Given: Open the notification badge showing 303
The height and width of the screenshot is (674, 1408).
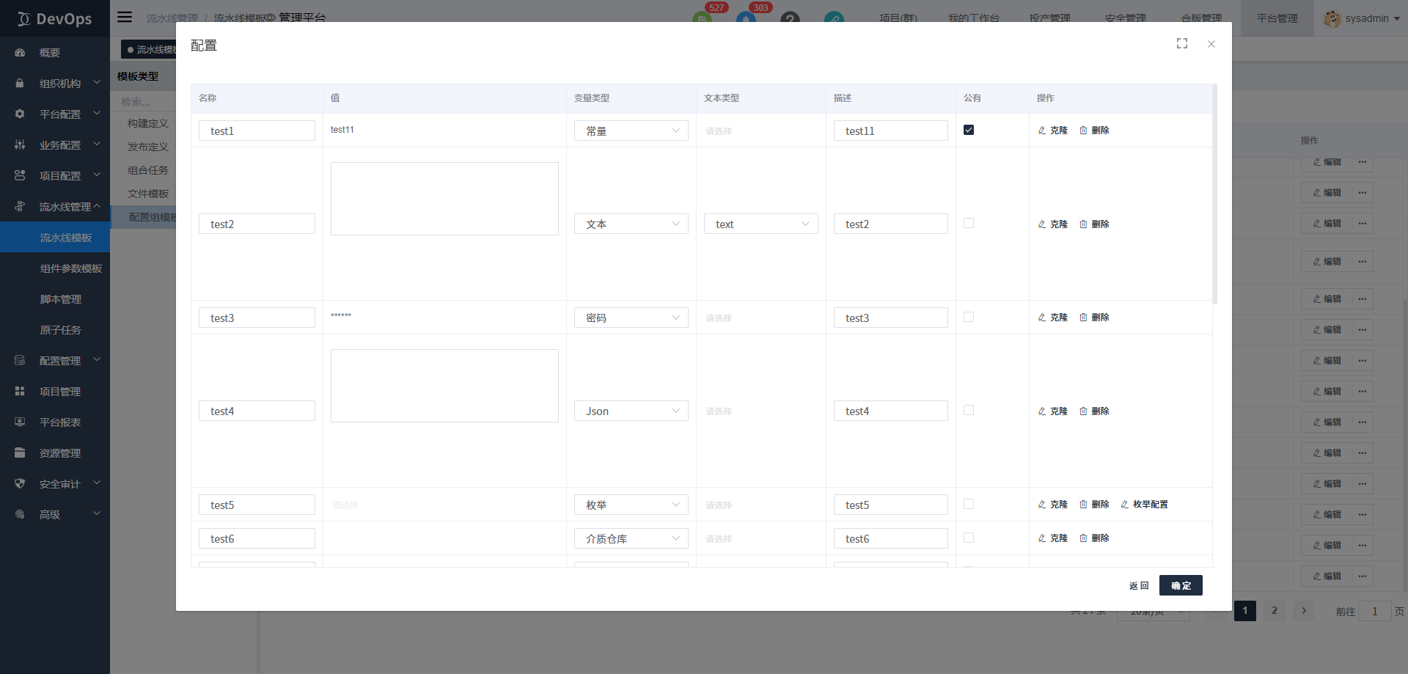Looking at the screenshot, I should pyautogui.click(x=760, y=8).
